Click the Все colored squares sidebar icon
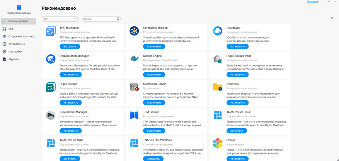Image resolution: width=339 pixels, height=161 pixels. (4, 29)
